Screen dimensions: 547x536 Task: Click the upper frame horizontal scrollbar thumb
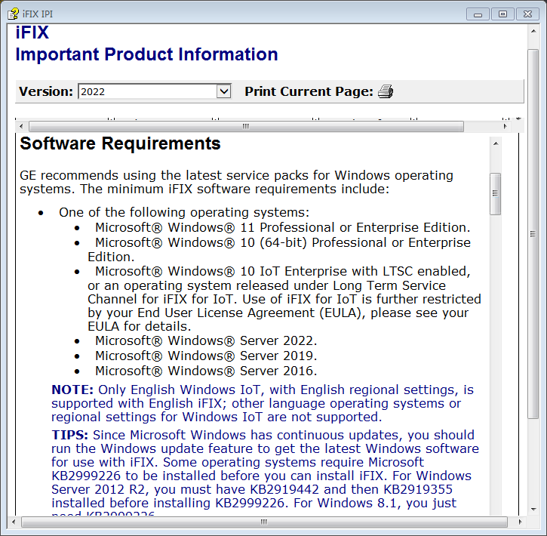[x=246, y=126]
